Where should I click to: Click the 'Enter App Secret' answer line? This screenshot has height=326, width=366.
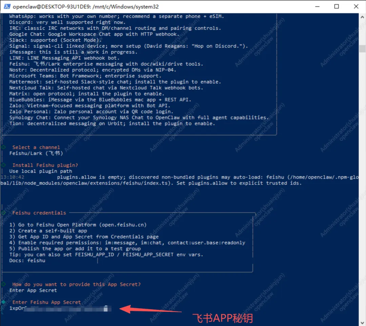click(x=33, y=290)
